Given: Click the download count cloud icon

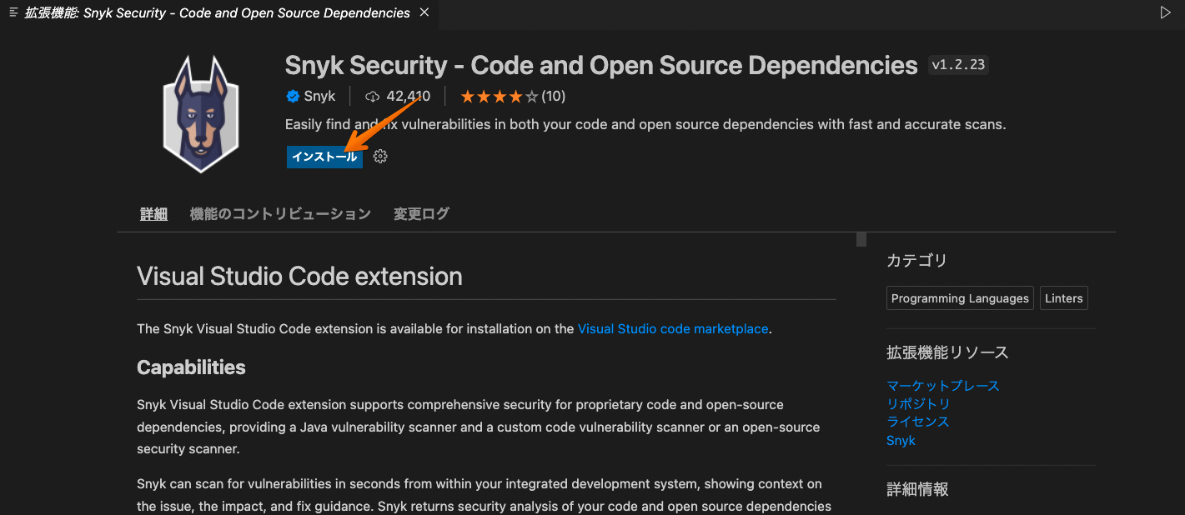Looking at the screenshot, I should [x=373, y=97].
